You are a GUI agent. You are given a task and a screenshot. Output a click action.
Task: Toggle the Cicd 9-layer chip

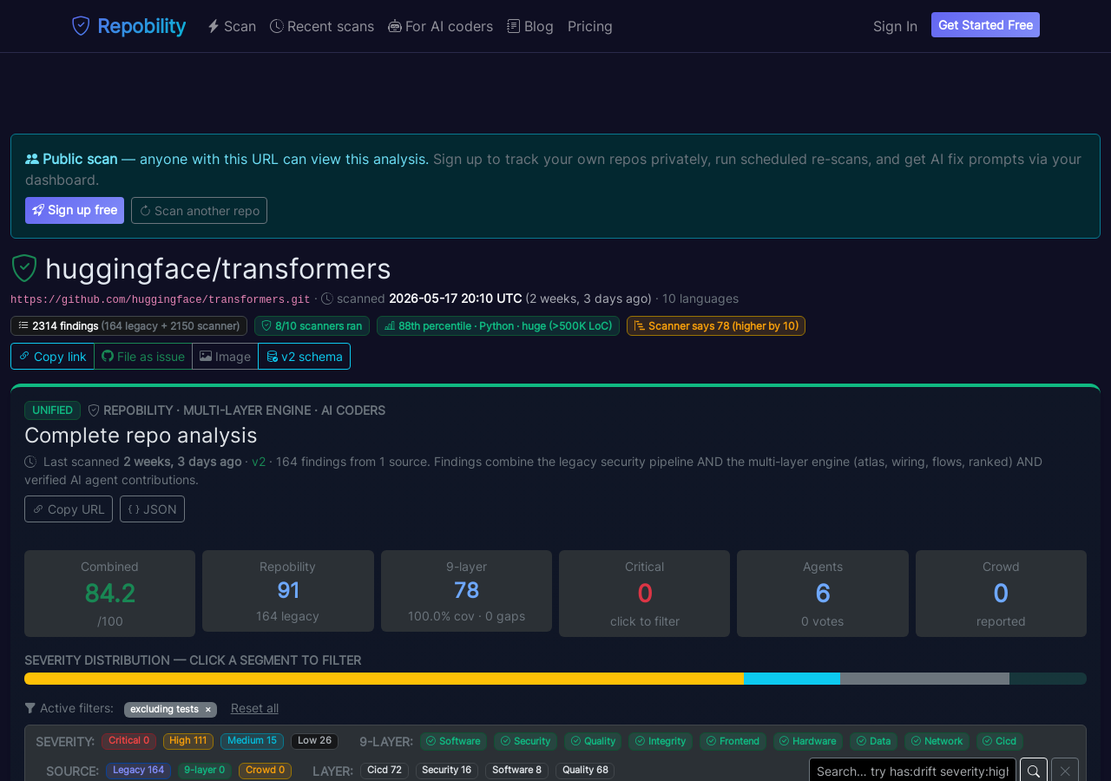coord(1000,741)
